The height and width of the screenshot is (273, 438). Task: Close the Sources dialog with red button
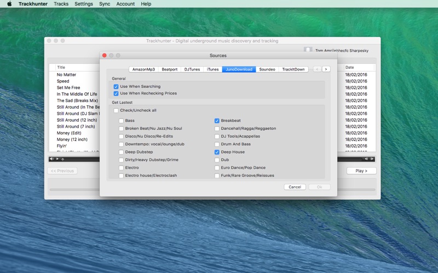coord(105,56)
